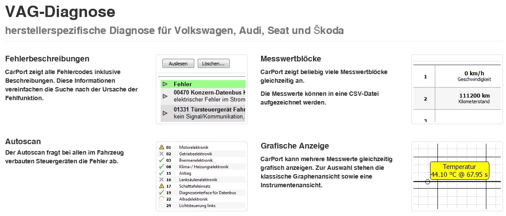506x216 pixels.
Task: Click the Autoscan heading
Action: 23,142
